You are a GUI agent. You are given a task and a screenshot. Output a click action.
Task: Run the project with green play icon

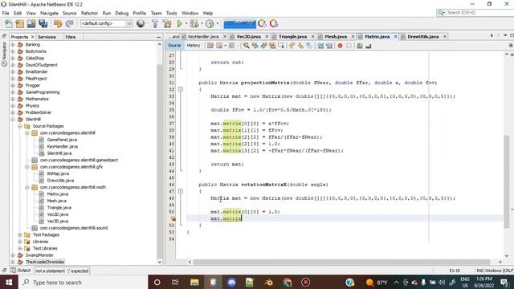tap(179, 23)
